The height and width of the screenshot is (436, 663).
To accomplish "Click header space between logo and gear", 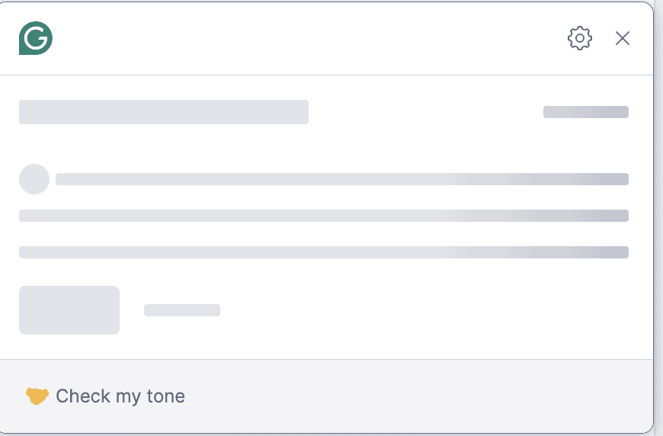I will pyautogui.click(x=305, y=38).
